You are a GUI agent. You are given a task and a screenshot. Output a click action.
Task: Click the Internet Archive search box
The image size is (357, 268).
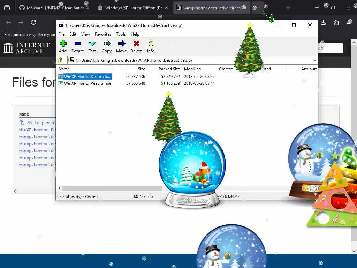click(x=330, y=48)
